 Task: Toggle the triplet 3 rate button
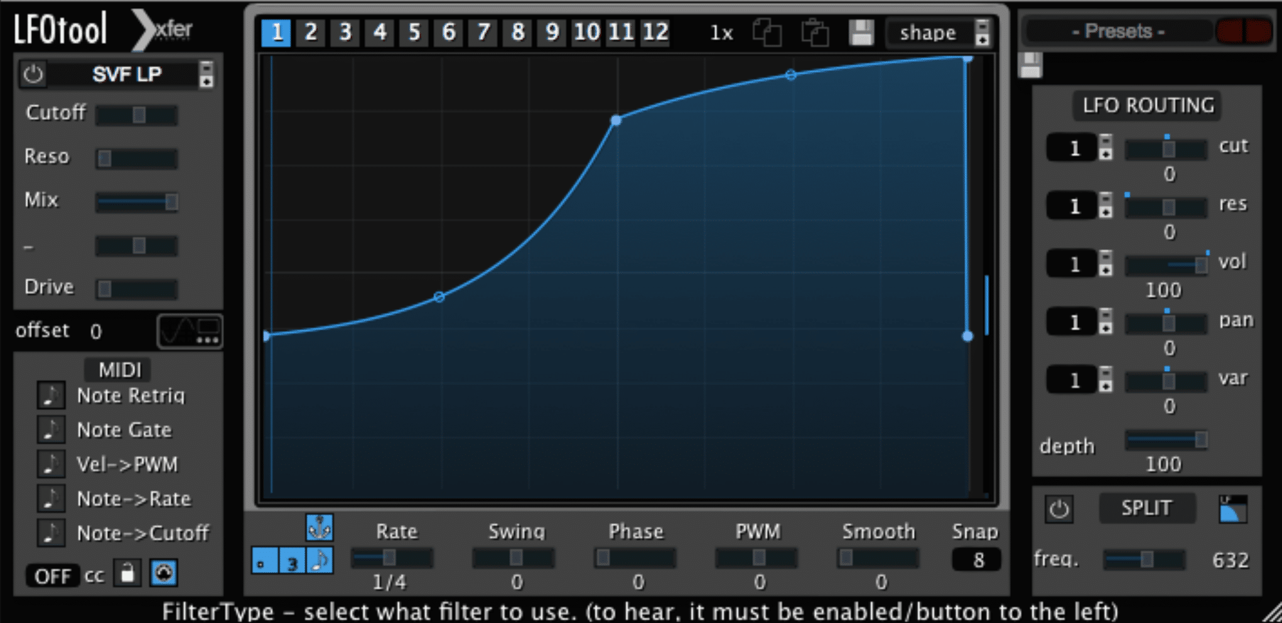coord(293,560)
